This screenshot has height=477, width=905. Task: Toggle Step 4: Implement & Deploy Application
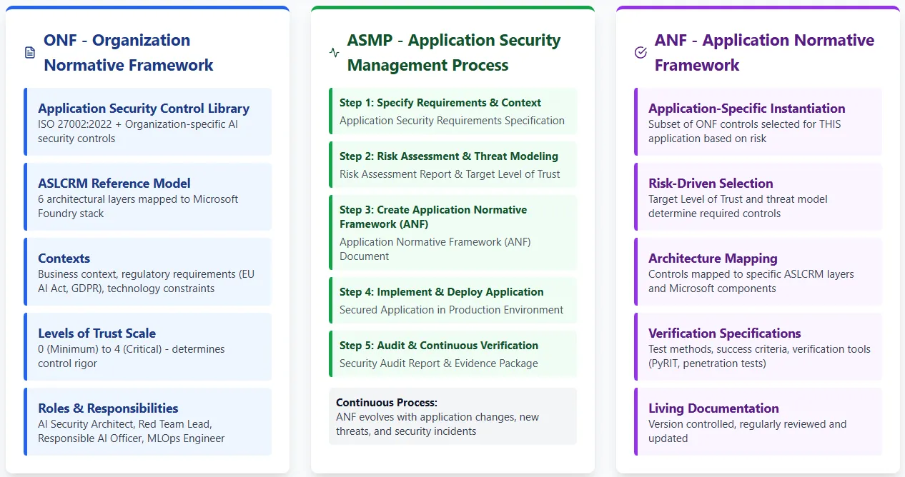(x=452, y=300)
